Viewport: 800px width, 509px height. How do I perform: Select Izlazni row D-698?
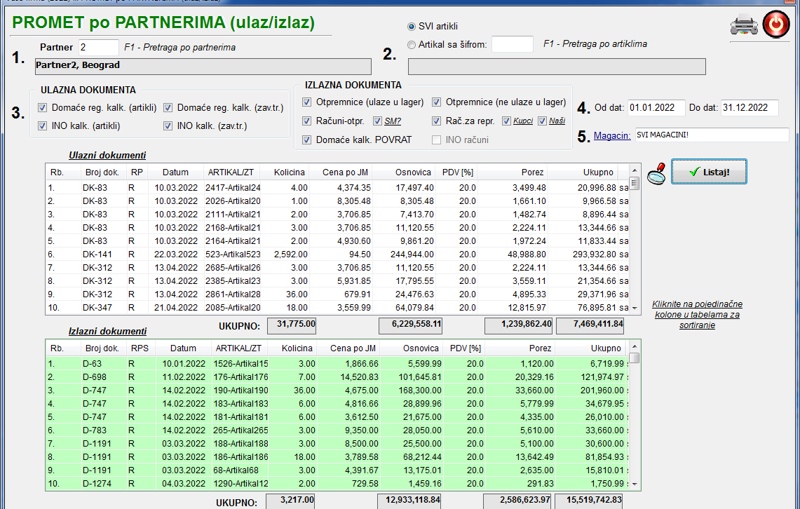[337, 377]
